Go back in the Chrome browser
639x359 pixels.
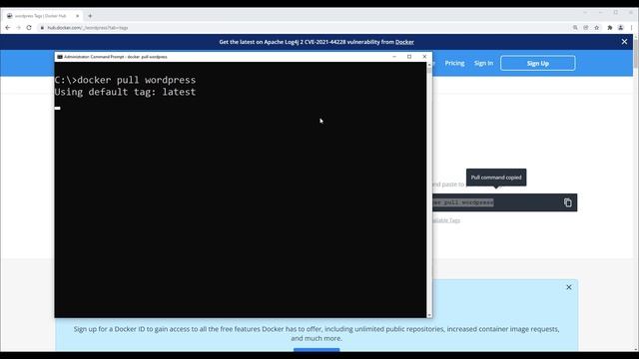point(8,28)
